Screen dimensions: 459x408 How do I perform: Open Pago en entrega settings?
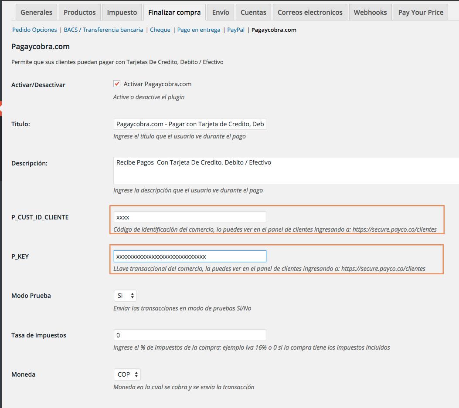pyautogui.click(x=199, y=30)
